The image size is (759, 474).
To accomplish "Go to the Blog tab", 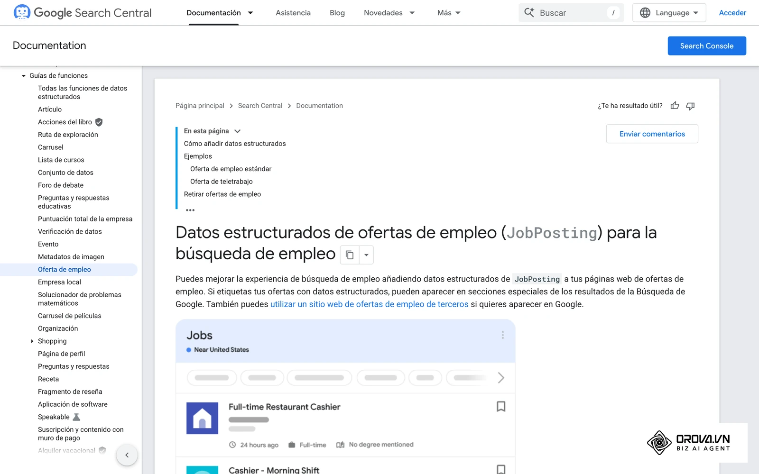I will tap(337, 13).
